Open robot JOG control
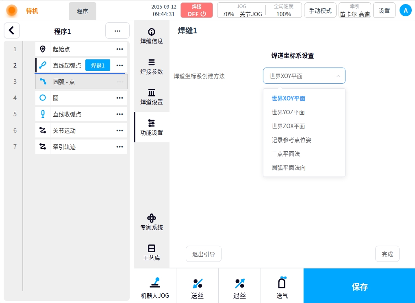The height and width of the screenshot is (303, 415). tap(155, 288)
